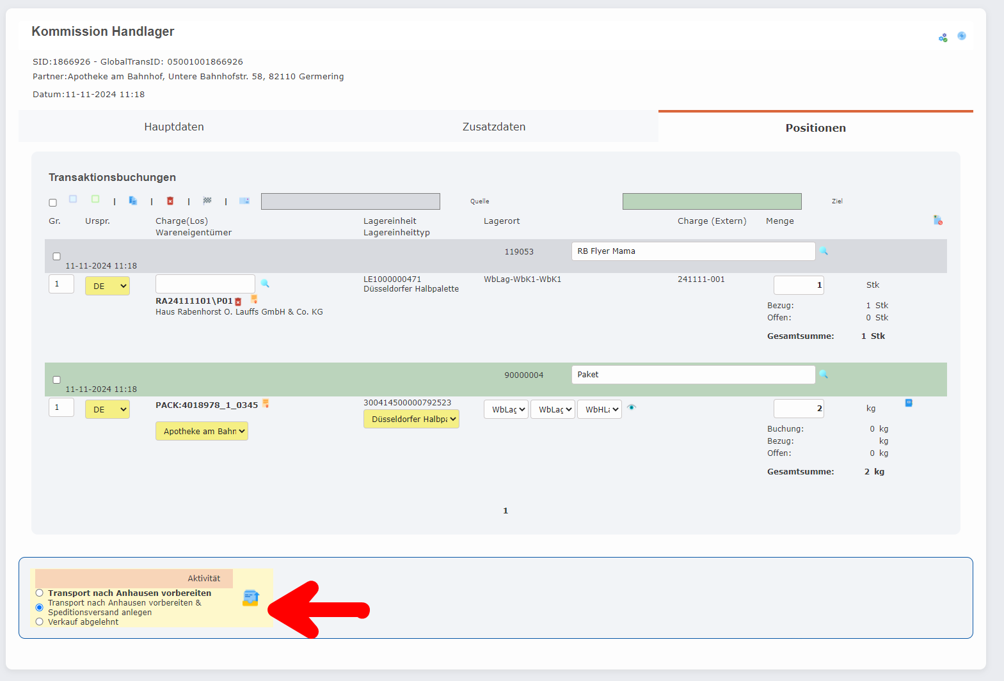This screenshot has width=1004, height=681.
Task: Open the DE origin dropdown in Paket row
Action: [x=108, y=409]
